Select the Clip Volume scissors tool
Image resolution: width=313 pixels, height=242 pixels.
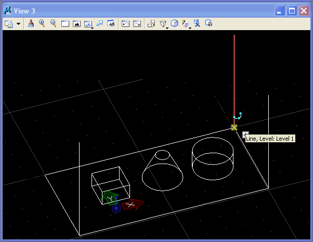pyautogui.click(x=197, y=23)
